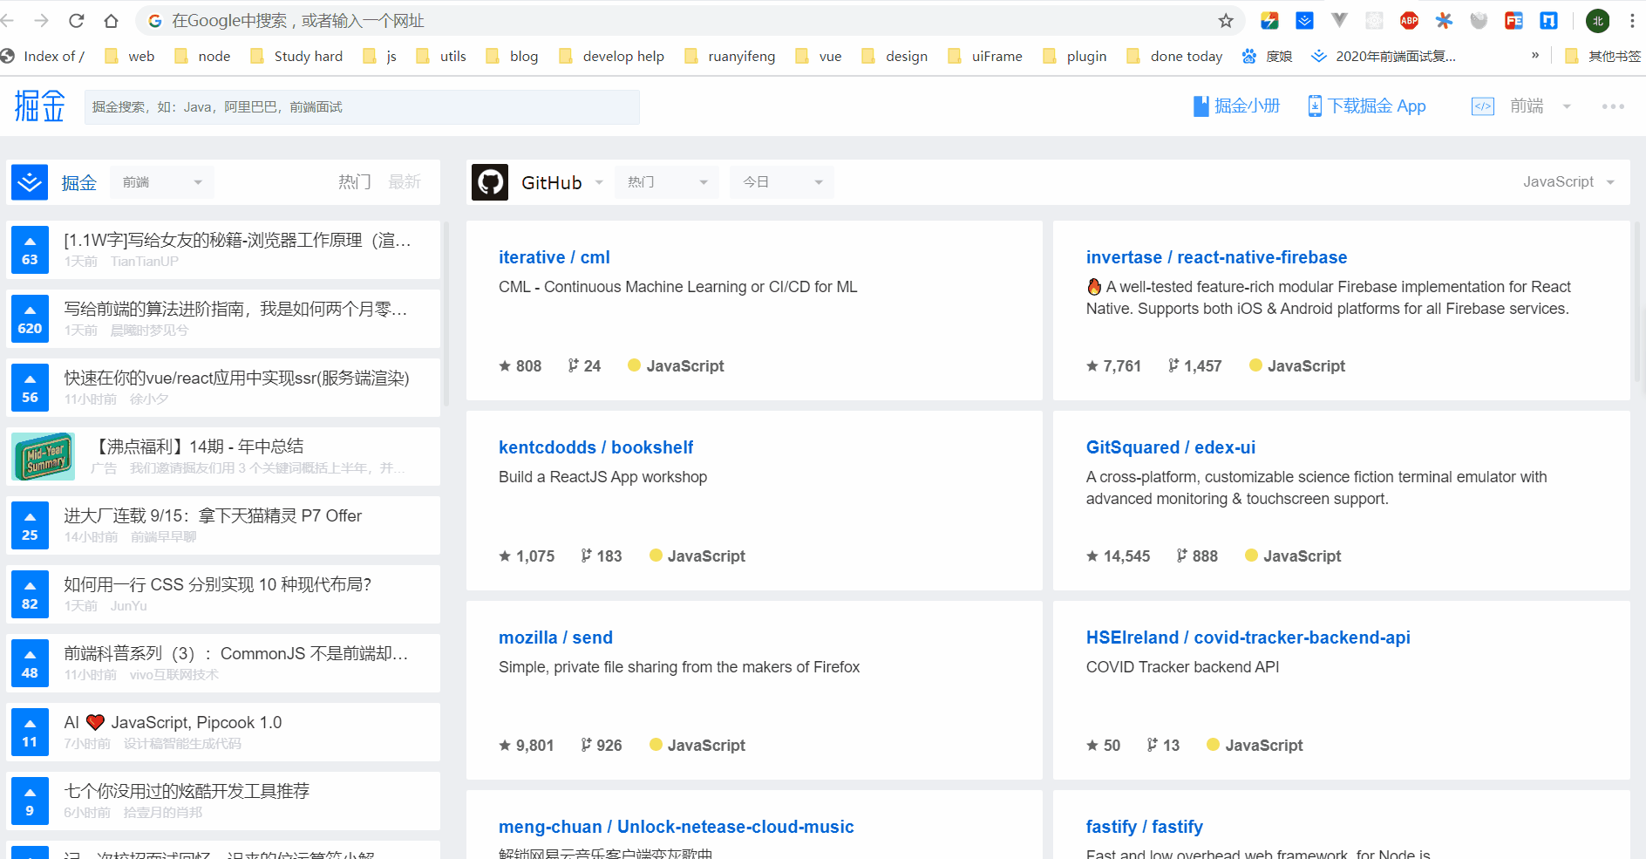This screenshot has width=1646, height=859.
Task: Open the fastify / fastify repository
Action: 1145,827
